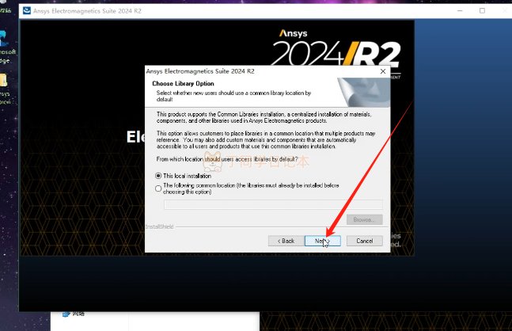512x331 pixels.
Task: Click the dialog title "Ansys Electromagnetics Suite 2024 R2"
Action: 200,71
